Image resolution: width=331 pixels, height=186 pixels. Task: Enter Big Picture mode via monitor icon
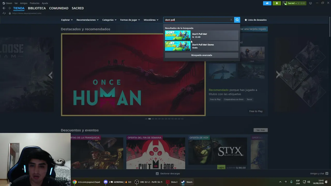pyautogui.click(x=311, y=3)
